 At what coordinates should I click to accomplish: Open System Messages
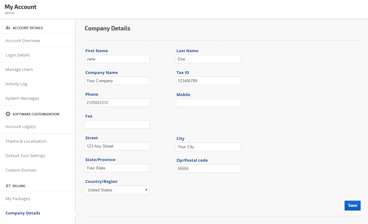(x=22, y=98)
